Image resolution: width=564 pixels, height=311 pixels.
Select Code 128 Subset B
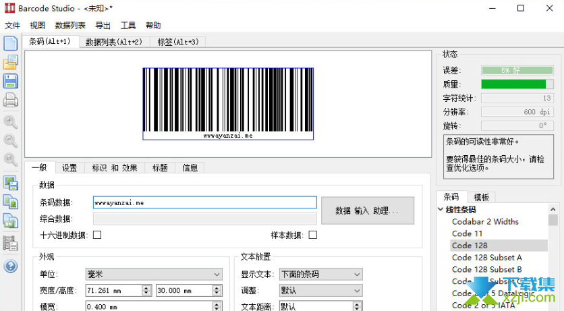[x=486, y=269]
